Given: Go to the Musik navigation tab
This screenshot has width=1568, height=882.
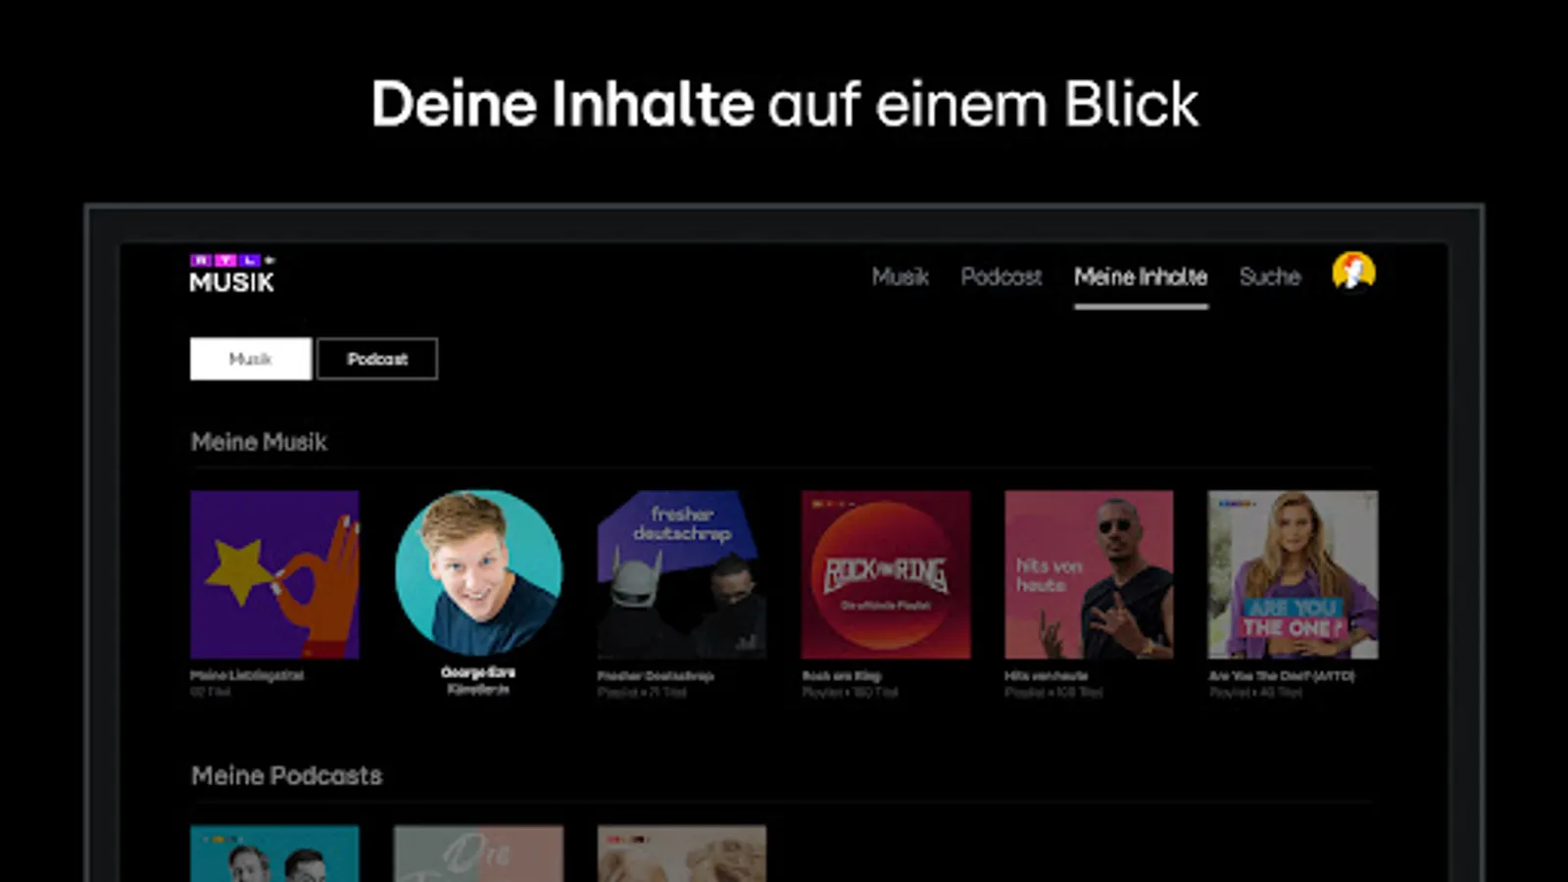Looking at the screenshot, I should coord(901,277).
